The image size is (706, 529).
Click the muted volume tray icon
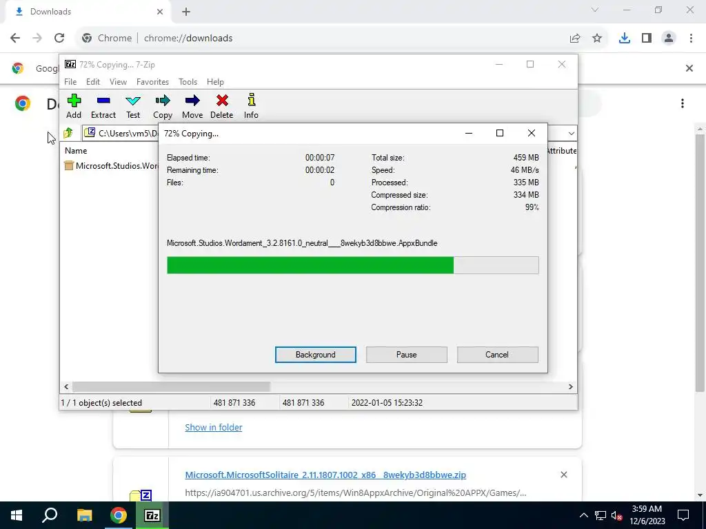[x=617, y=515]
